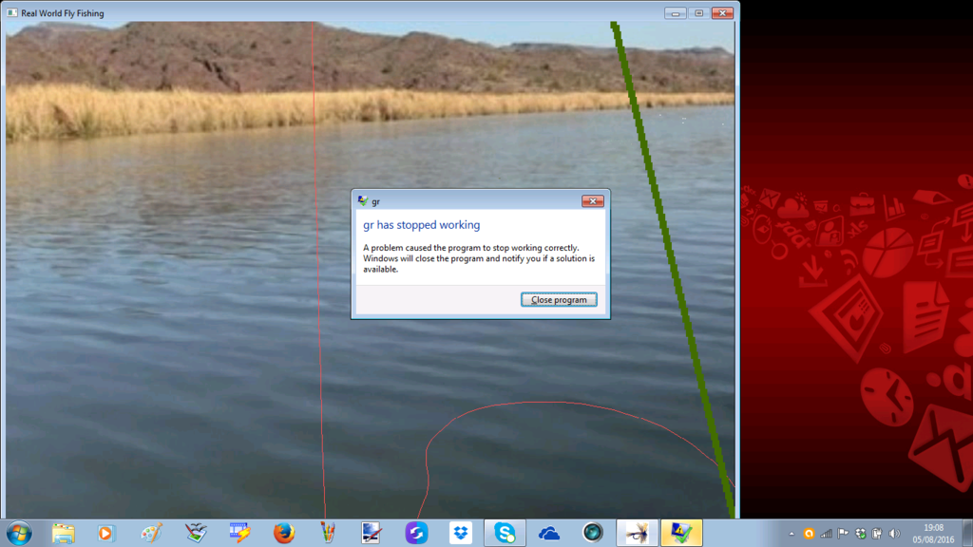The width and height of the screenshot is (973, 547).
Task: Minimize the Real World Fly Fishing window
Action: (x=676, y=13)
